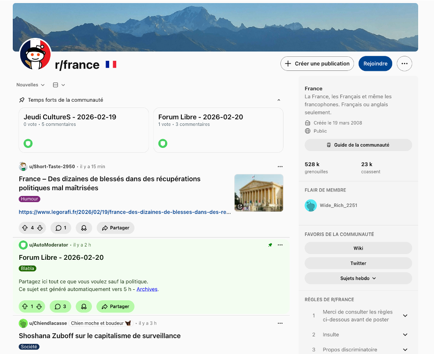The image size is (434, 354).
Task: Open Chiendlacasse user avatar
Action: click(x=23, y=323)
